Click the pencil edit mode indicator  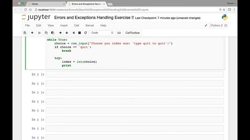click(206, 25)
